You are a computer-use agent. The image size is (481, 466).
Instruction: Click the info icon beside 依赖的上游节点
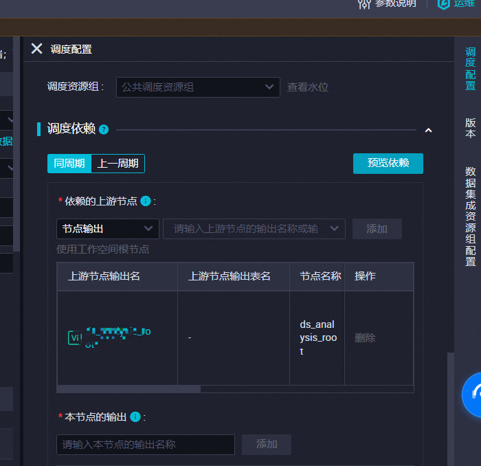click(x=146, y=201)
